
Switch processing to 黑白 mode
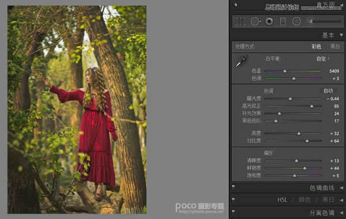335,47
